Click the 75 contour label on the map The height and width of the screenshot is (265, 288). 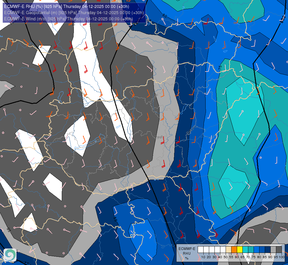click(x=220, y=67)
